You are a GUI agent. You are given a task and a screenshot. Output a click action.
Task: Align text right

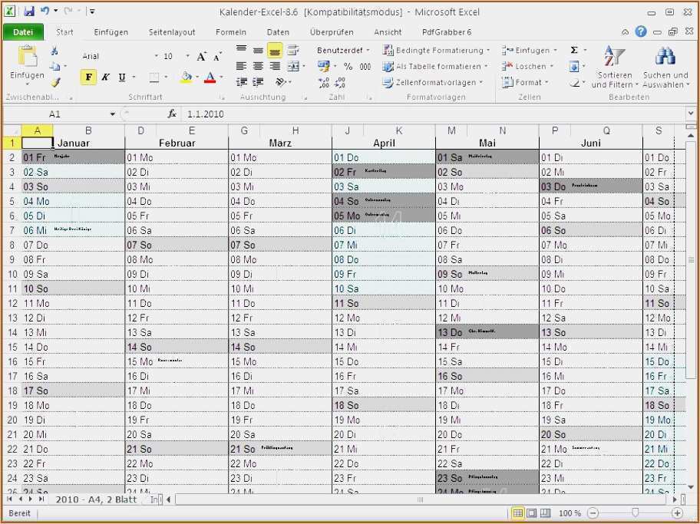(275, 66)
